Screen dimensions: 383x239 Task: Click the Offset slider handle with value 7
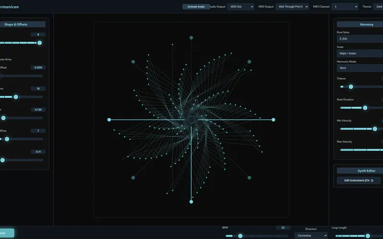click(7, 139)
